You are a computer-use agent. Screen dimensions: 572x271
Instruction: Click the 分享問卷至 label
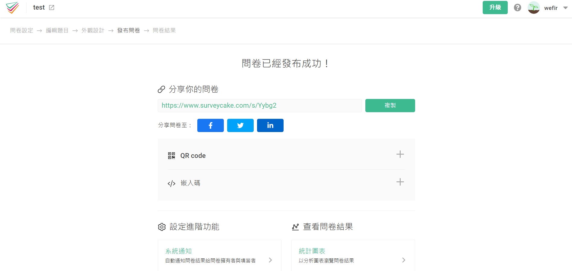[x=175, y=125]
